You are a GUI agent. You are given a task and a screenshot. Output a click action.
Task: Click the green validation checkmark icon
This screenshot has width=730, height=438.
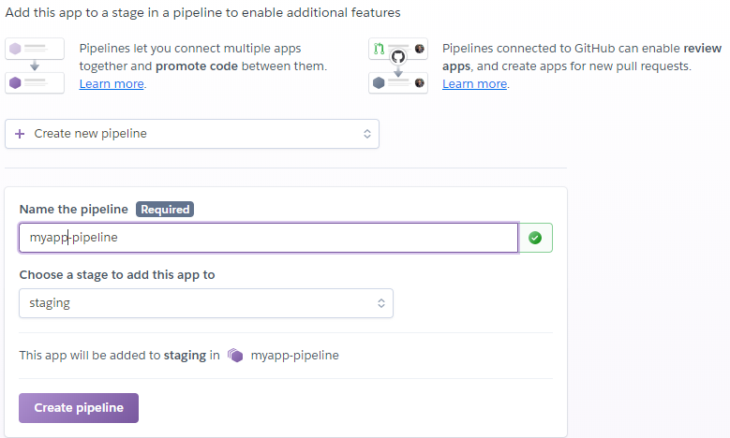(535, 238)
